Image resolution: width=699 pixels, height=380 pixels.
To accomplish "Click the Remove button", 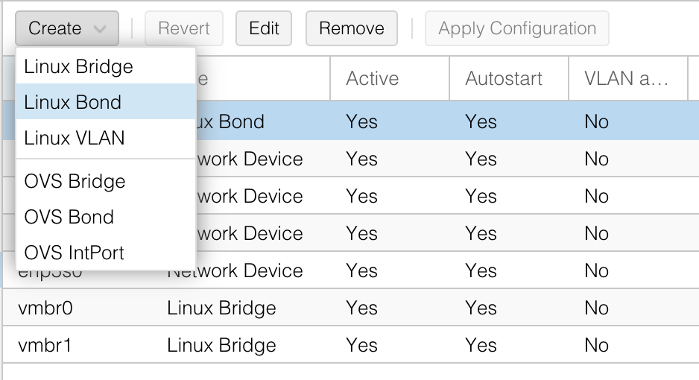I will tap(351, 28).
